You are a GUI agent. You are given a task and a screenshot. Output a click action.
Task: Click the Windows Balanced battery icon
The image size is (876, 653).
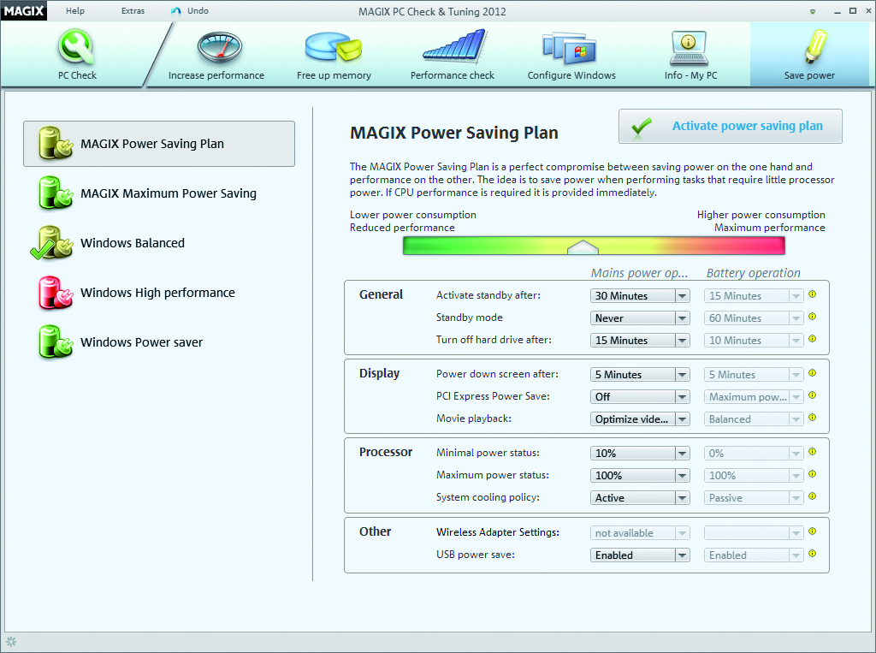point(52,243)
